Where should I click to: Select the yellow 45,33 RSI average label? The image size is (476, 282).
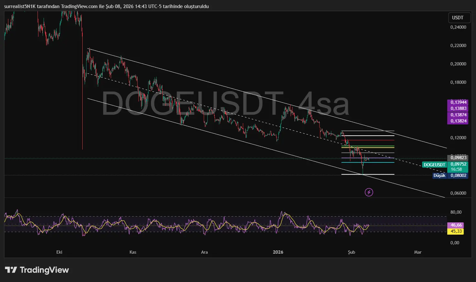(456, 231)
